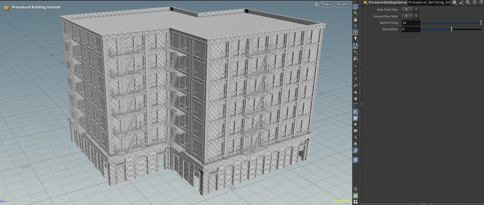Click the padlock icon in the viewport side toolbar
Viewport: 484px width, 205px height.
click(355, 19)
